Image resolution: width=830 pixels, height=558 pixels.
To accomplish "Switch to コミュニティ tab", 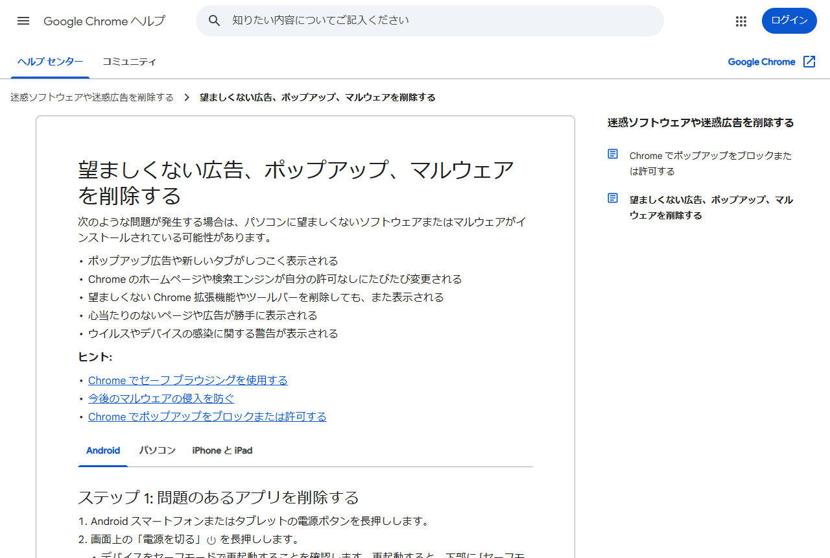I will click(130, 62).
